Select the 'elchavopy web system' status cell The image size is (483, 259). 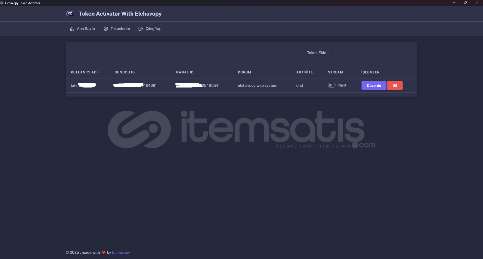(x=258, y=85)
